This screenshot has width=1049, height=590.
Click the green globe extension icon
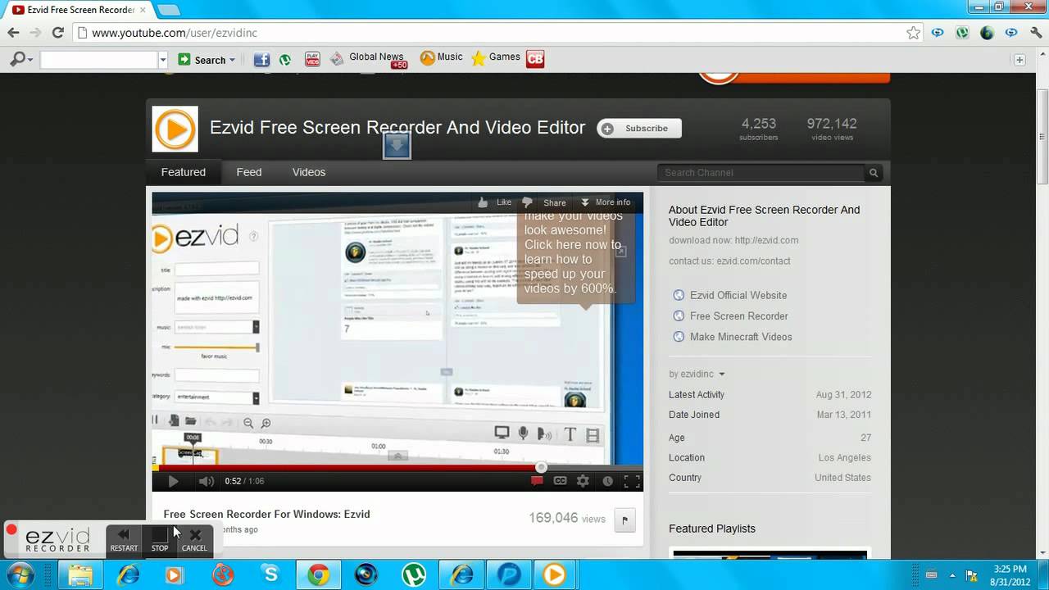coord(987,33)
